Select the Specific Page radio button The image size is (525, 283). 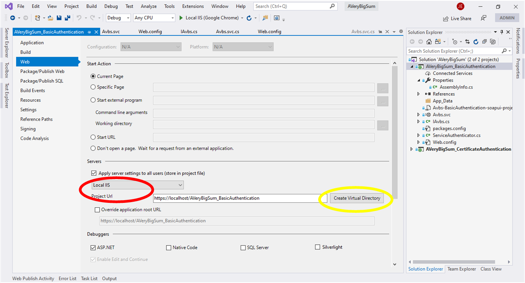tap(93, 87)
